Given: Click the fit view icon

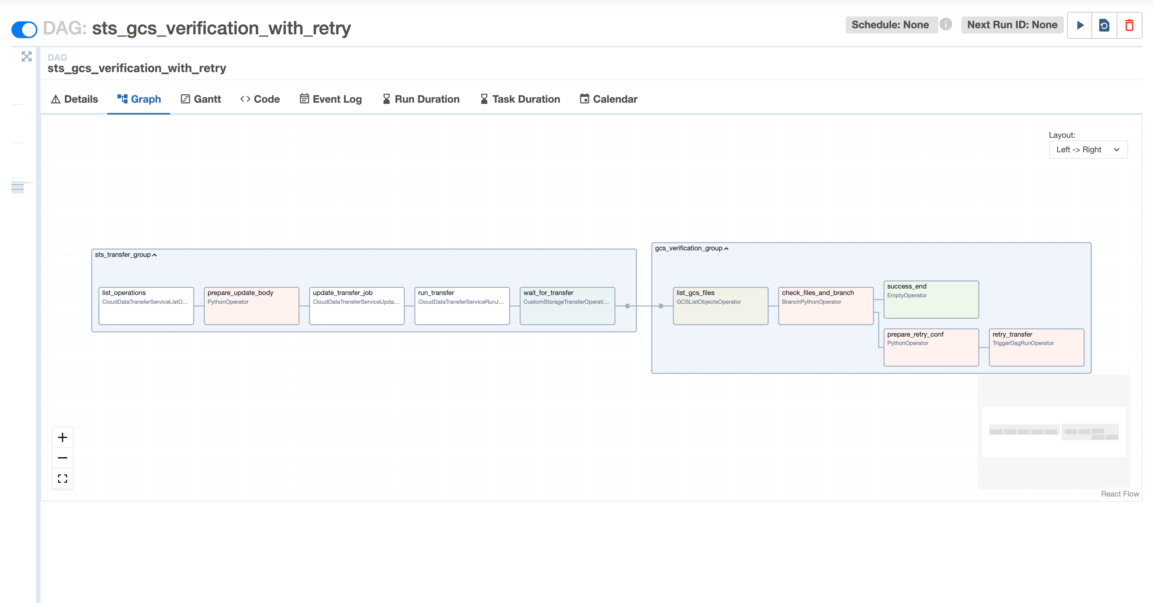Looking at the screenshot, I should click(x=63, y=479).
